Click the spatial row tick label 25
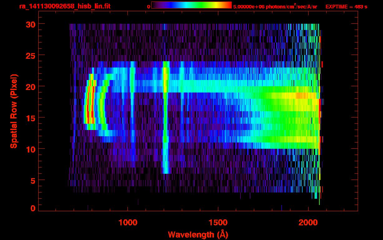This screenshot has height=240, width=383. tap(31, 55)
